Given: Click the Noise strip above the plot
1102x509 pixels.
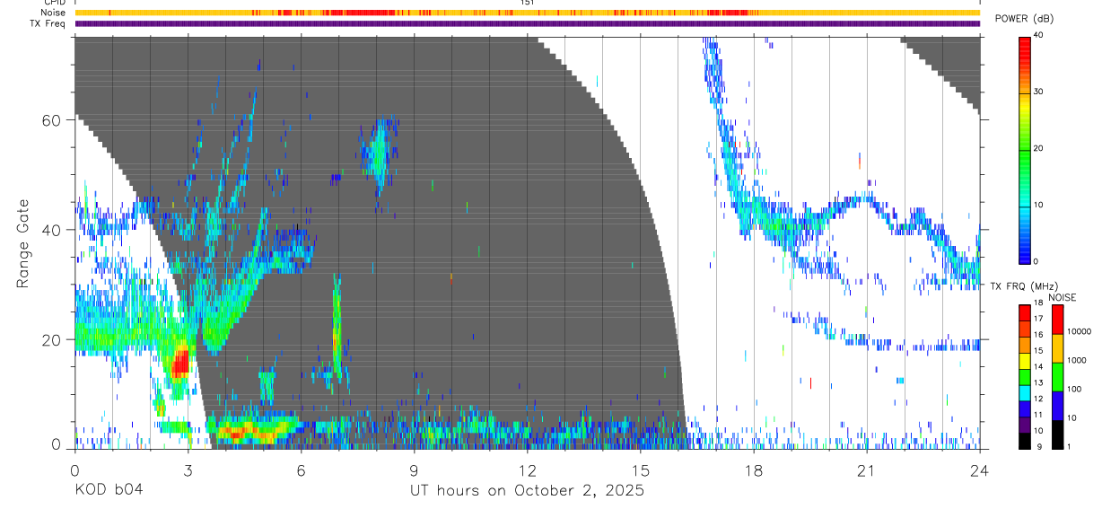Looking at the screenshot, I should (528, 13).
